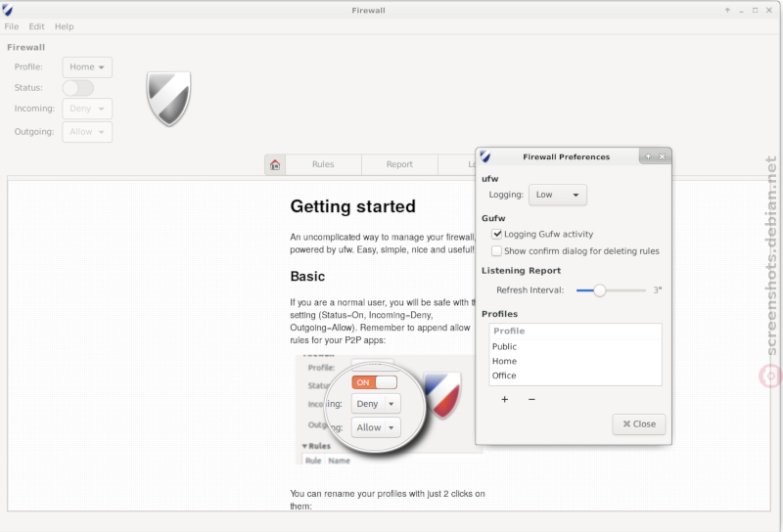The width and height of the screenshot is (783, 532).
Task: Open the Outgoing dropdown showing Allow
Action: click(x=87, y=132)
